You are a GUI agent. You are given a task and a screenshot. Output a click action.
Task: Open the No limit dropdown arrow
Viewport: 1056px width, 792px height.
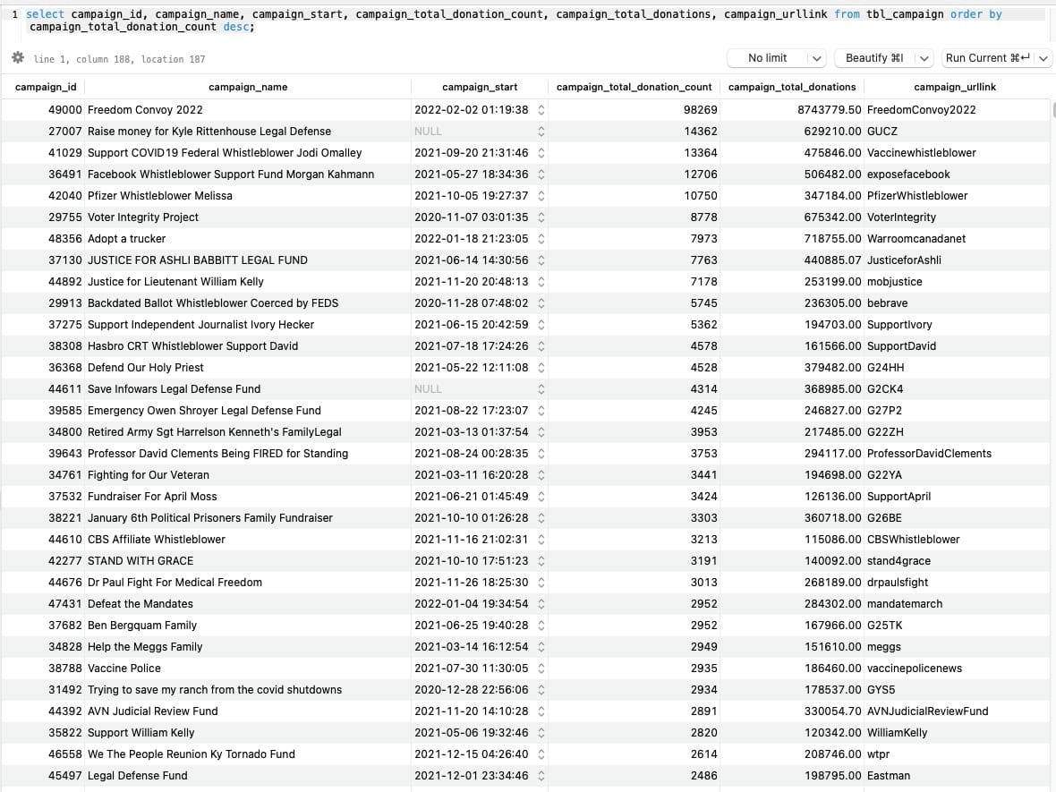point(817,58)
